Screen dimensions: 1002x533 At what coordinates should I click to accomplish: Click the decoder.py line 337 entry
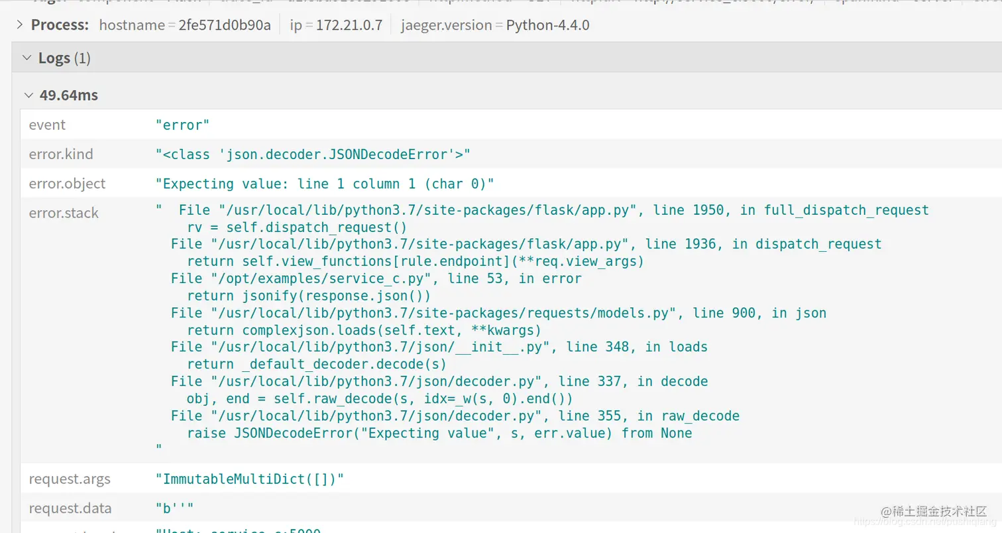(439, 381)
